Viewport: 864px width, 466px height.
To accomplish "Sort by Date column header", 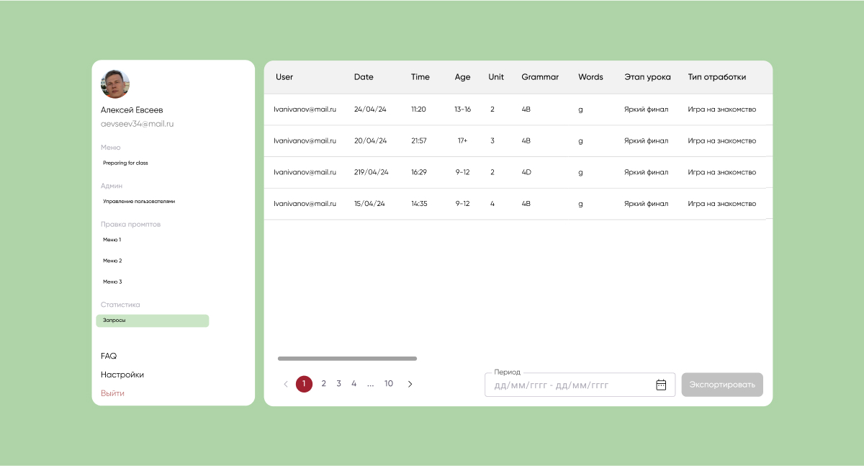I will pos(364,77).
